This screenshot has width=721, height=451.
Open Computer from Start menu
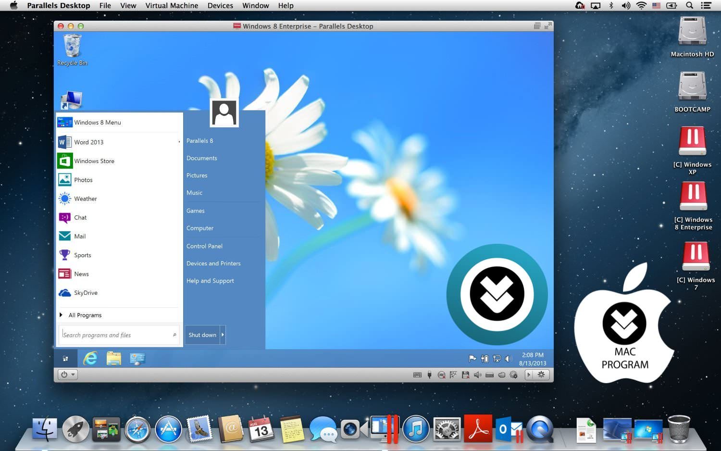(x=200, y=228)
